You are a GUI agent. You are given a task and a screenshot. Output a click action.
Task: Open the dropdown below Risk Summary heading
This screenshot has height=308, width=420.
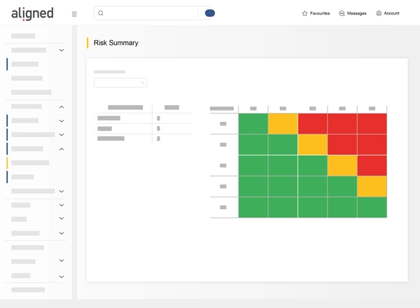(x=120, y=83)
